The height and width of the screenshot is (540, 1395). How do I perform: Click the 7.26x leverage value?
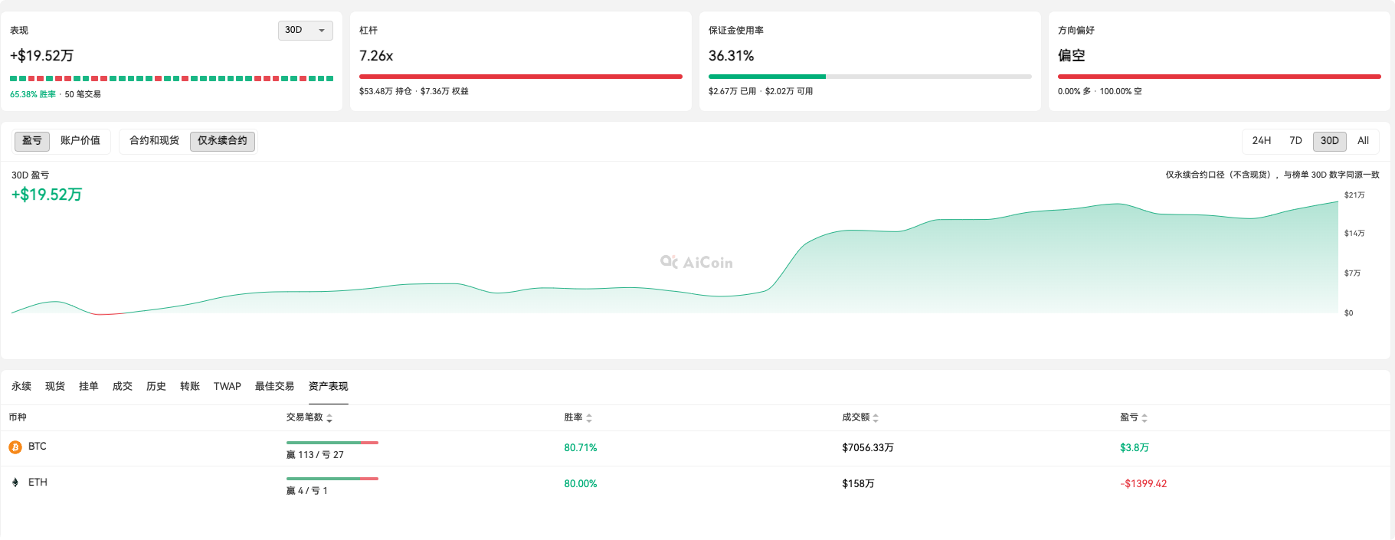coord(376,56)
